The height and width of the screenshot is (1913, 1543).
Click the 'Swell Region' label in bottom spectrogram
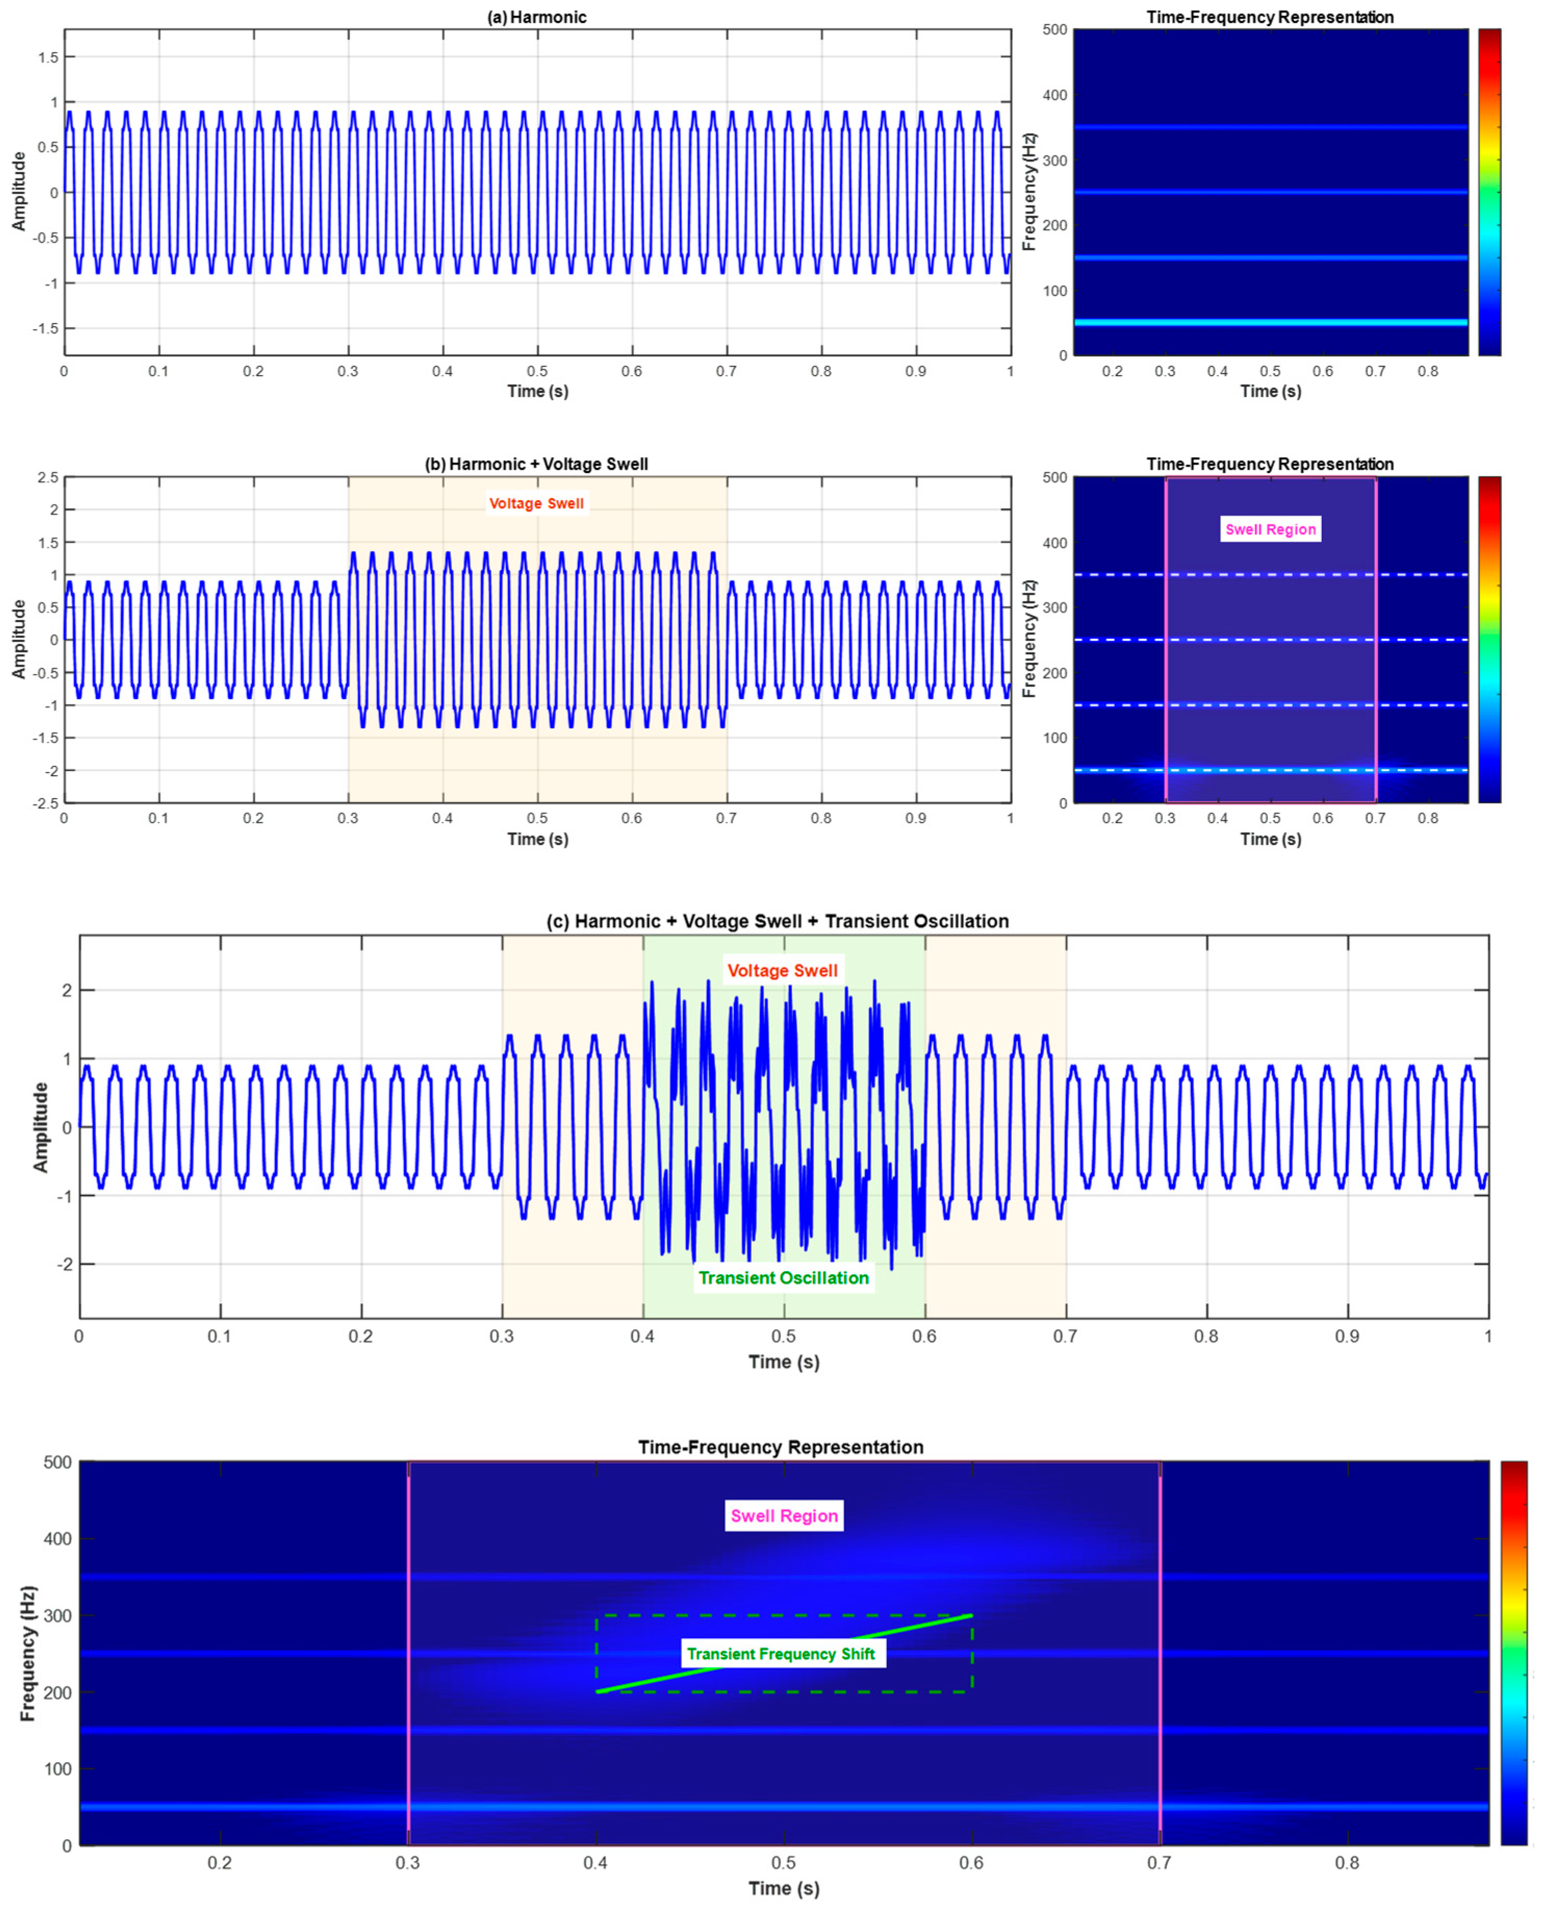point(784,1516)
